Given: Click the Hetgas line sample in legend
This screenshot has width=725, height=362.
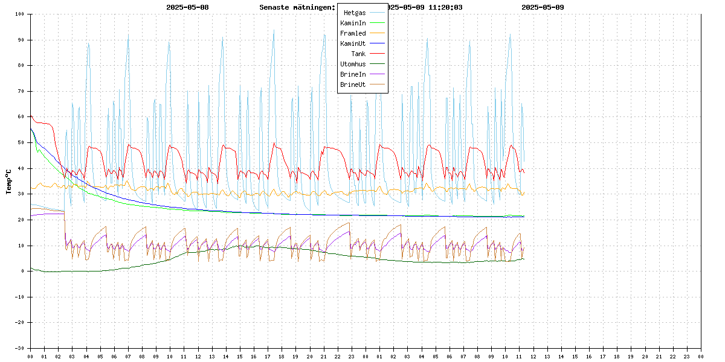Looking at the screenshot, I should (x=376, y=13).
